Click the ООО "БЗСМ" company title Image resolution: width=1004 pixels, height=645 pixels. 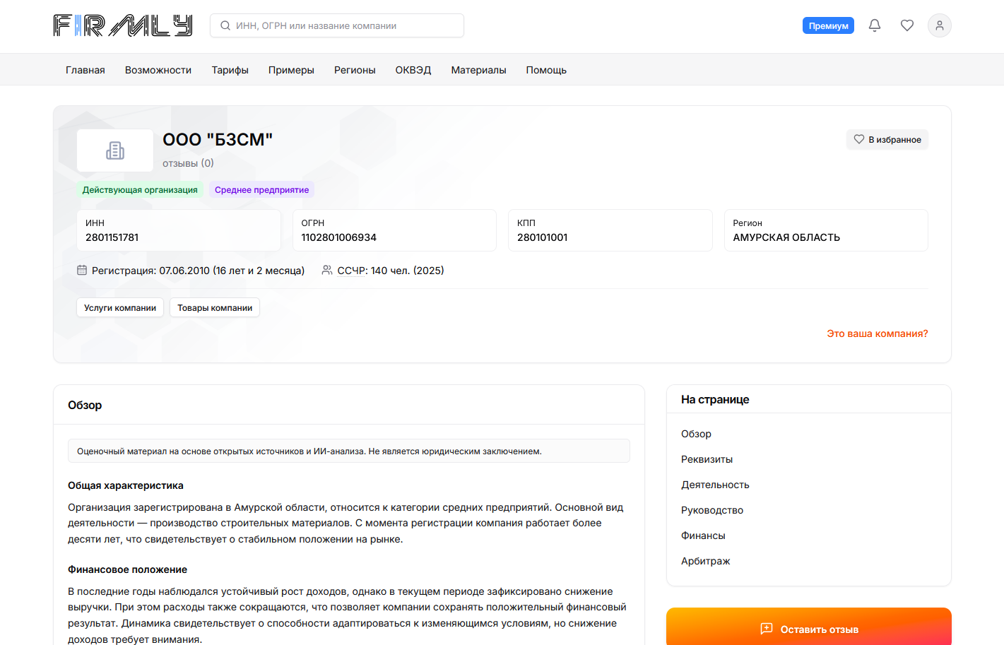(x=218, y=139)
